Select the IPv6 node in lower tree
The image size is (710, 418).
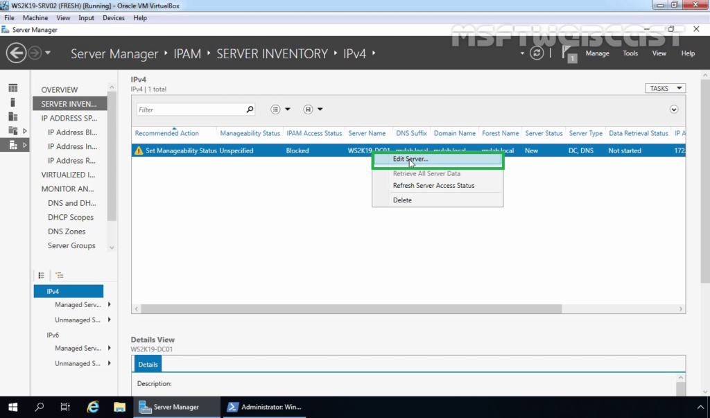[53, 335]
